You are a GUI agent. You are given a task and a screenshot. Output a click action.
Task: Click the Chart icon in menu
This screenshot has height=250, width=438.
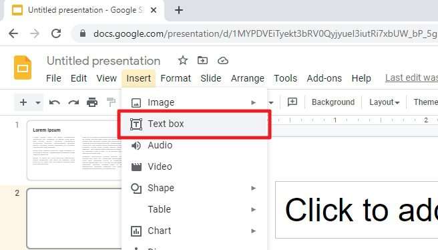coord(136,231)
